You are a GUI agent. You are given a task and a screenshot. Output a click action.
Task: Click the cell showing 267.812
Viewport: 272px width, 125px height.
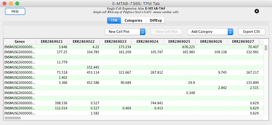coord(147,72)
